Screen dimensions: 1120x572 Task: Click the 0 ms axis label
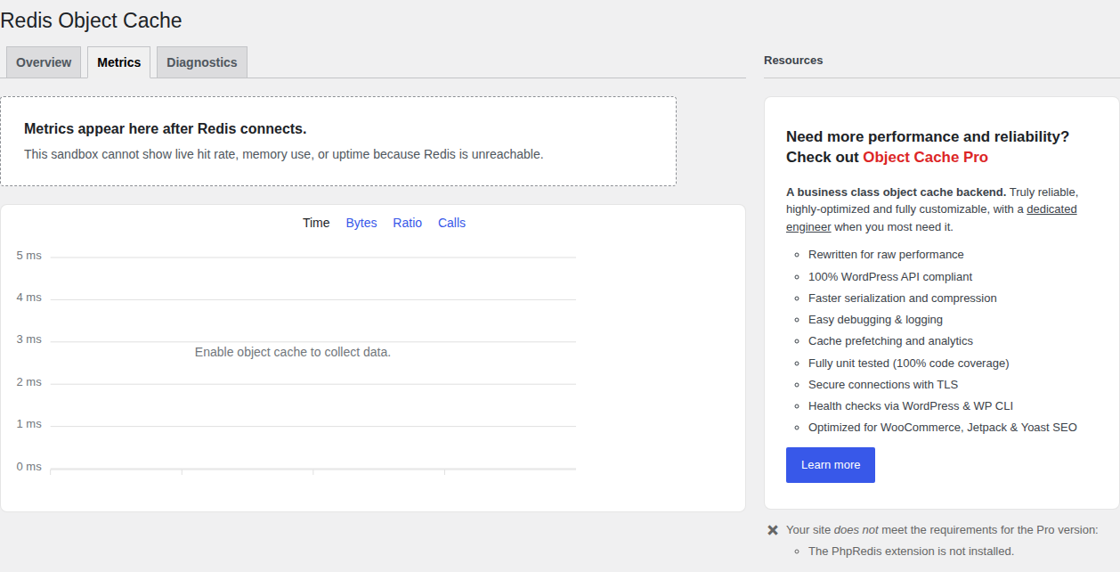pos(29,467)
